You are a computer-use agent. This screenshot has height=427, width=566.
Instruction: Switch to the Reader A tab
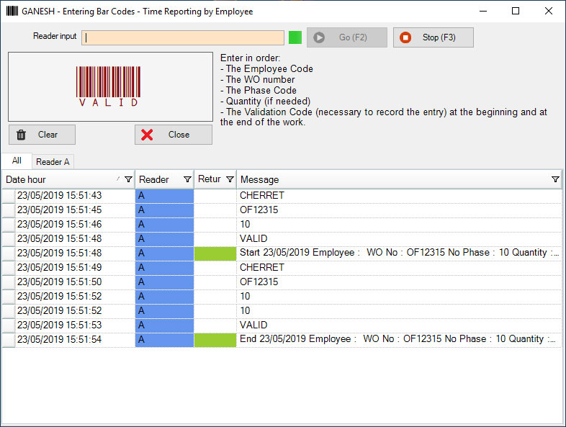[x=53, y=162]
